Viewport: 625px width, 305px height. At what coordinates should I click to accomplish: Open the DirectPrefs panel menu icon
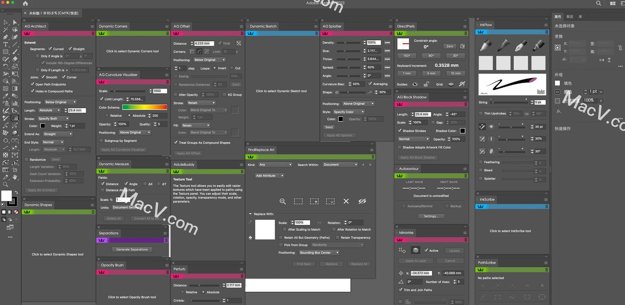point(465,26)
